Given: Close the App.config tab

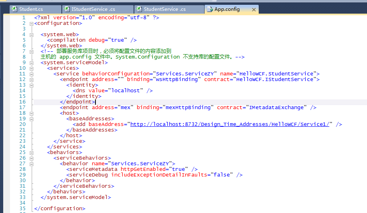Looking at the screenshot, I should point(254,10).
